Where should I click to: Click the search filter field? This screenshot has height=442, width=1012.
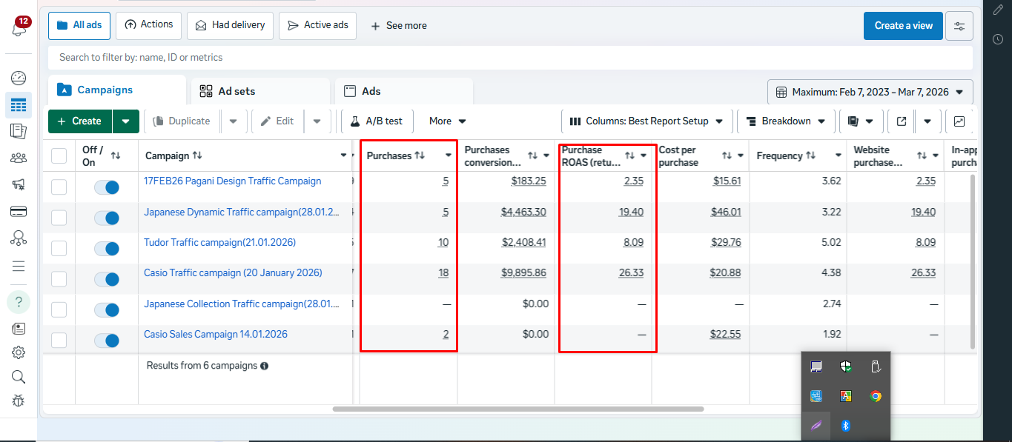pyautogui.click(x=510, y=58)
